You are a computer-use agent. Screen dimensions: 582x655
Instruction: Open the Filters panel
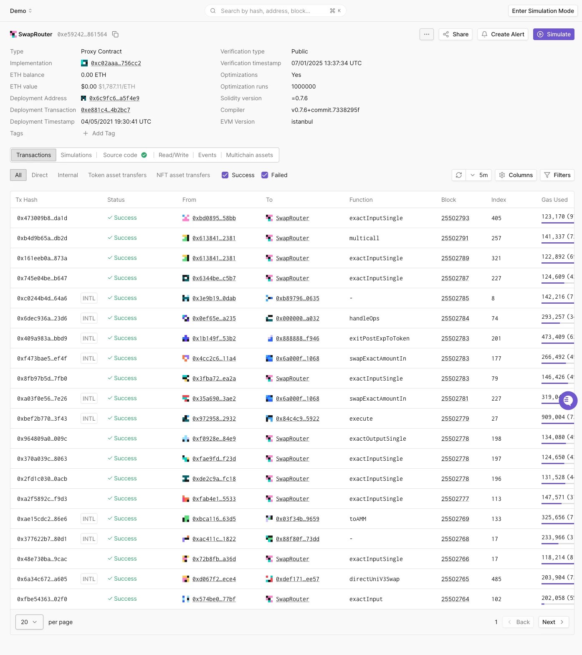[557, 175]
